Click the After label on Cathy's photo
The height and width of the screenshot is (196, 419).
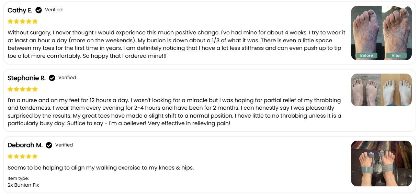pos(396,55)
